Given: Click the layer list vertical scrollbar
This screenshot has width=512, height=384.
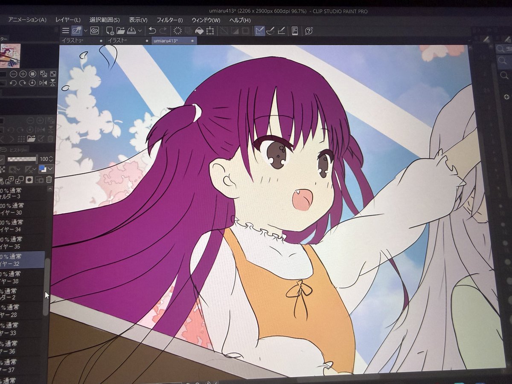Looking at the screenshot, I should (x=46, y=287).
